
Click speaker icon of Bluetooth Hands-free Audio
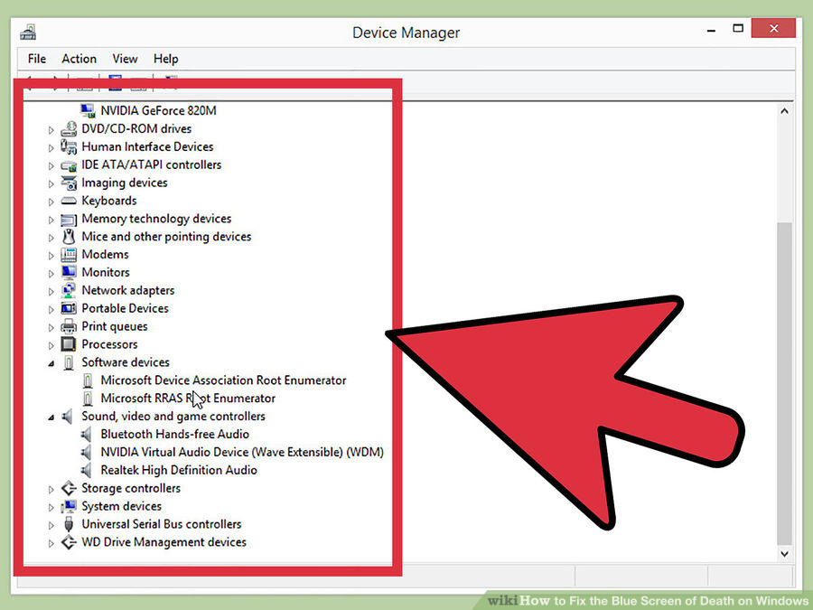87,434
